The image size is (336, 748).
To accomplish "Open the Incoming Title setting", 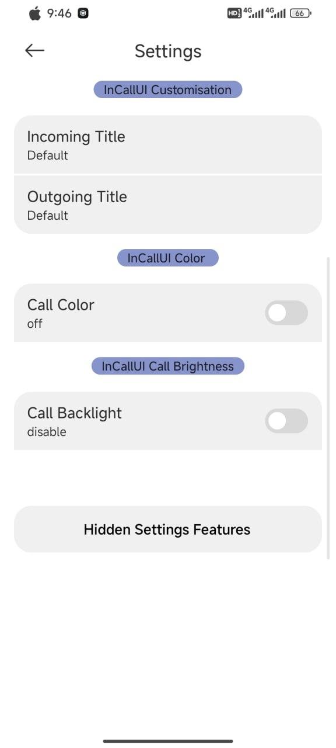I will coord(168,144).
